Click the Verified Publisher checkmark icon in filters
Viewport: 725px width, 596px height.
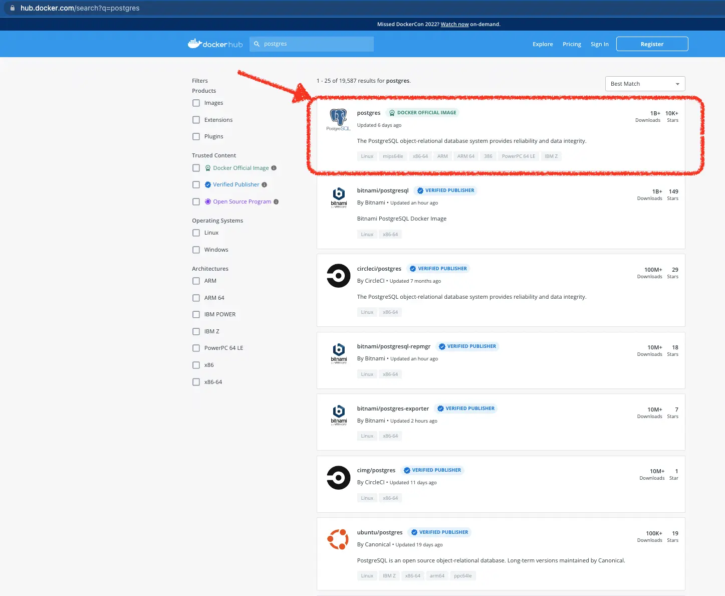click(208, 185)
